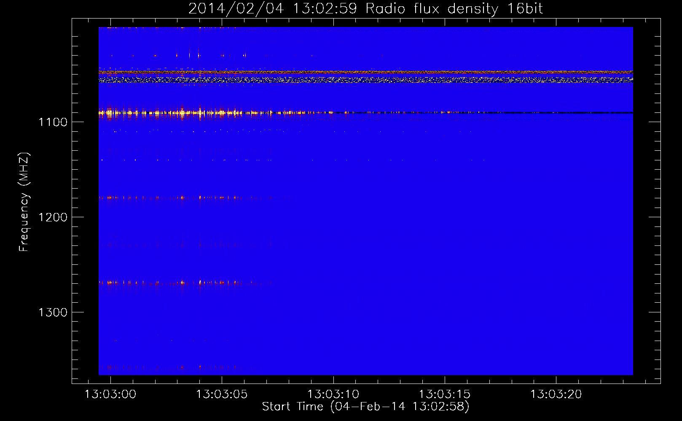The width and height of the screenshot is (682, 421).
Task: Click the orange-red continuous band near the top of the spectrogram
Action: click(x=362, y=72)
